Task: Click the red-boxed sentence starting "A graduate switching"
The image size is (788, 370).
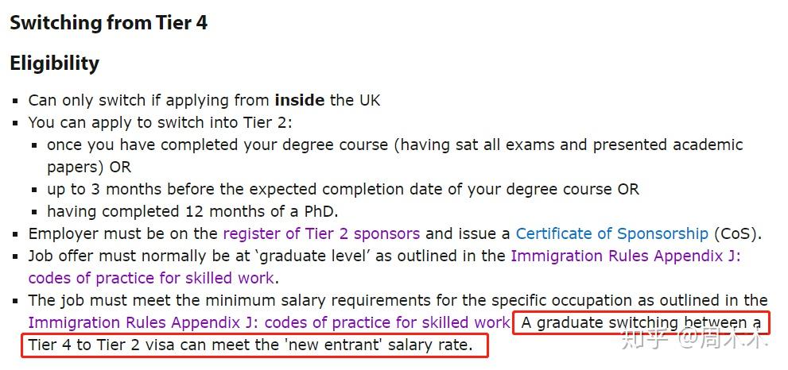Action: click(x=641, y=323)
